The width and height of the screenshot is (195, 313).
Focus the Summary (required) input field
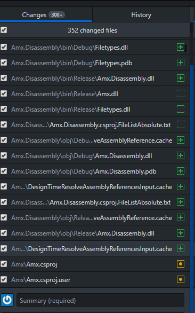[100, 300]
